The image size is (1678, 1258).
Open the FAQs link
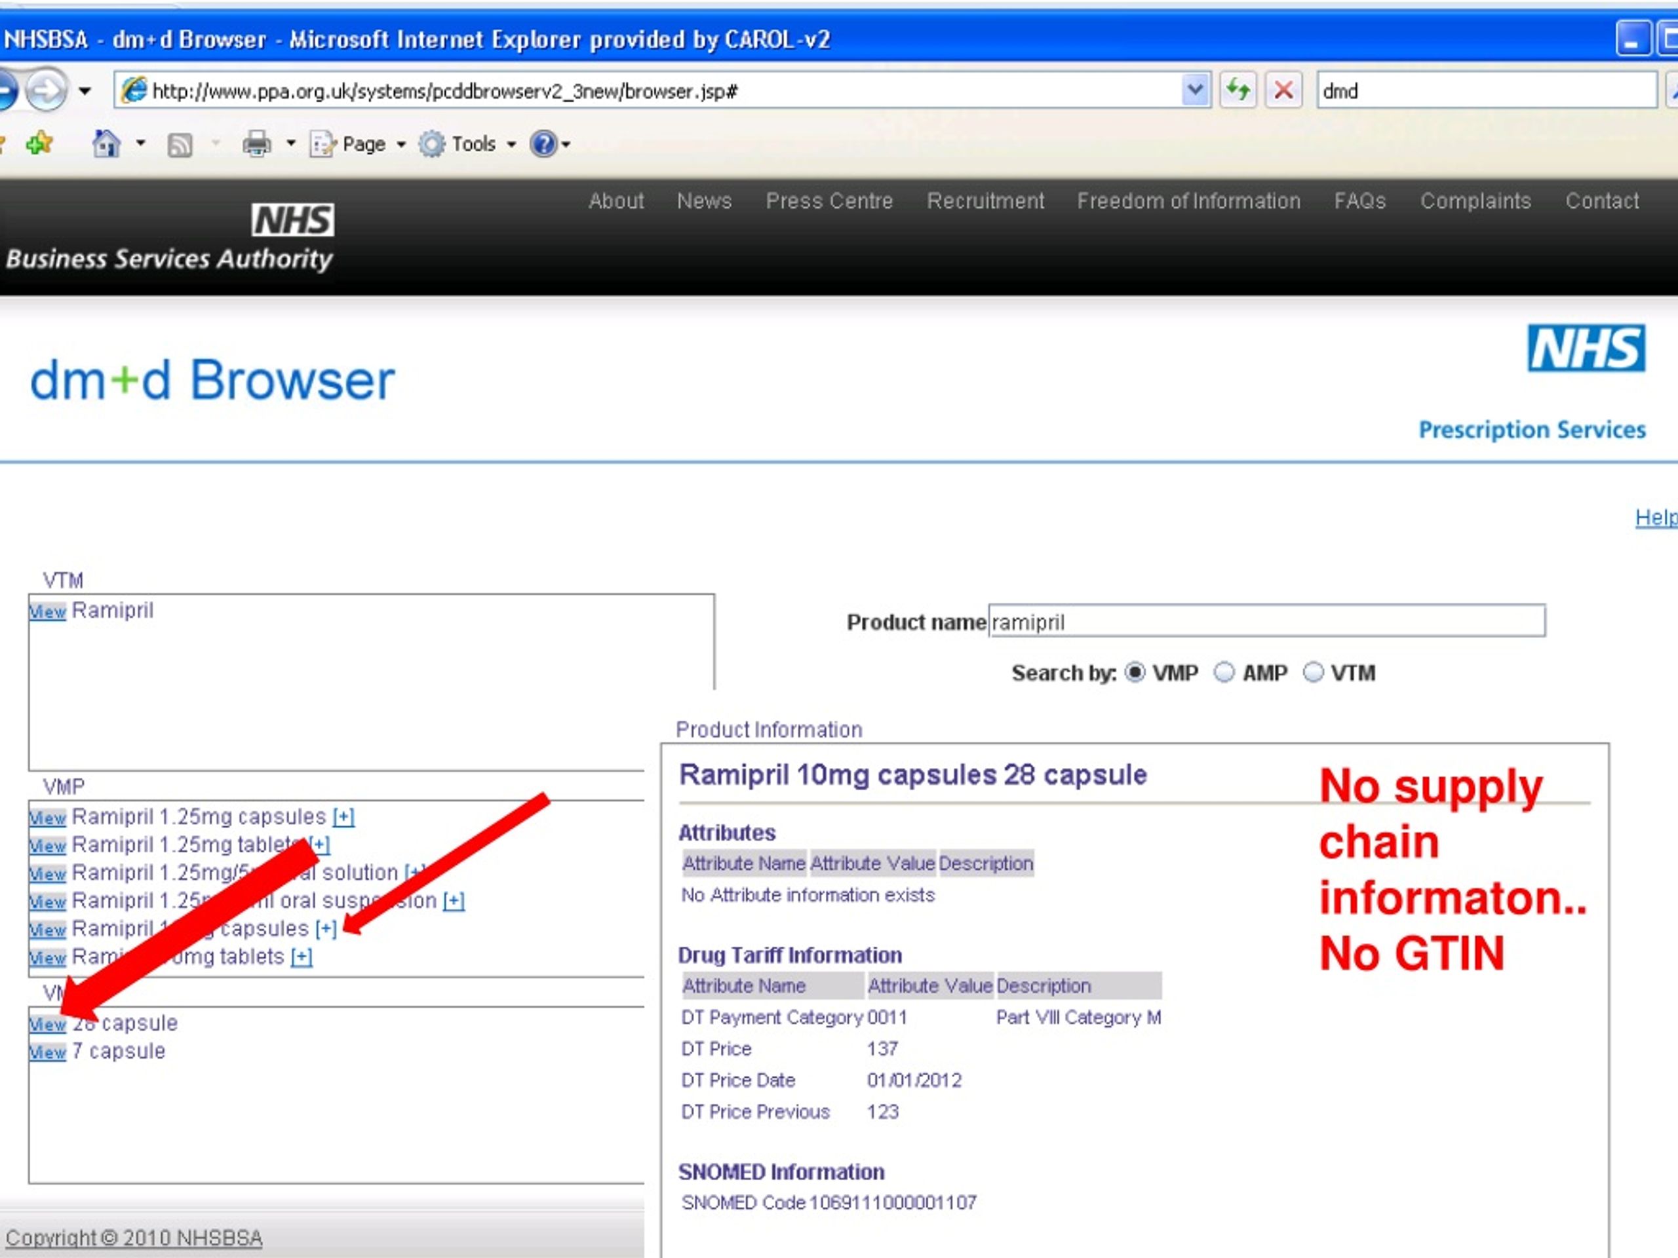tap(1360, 201)
